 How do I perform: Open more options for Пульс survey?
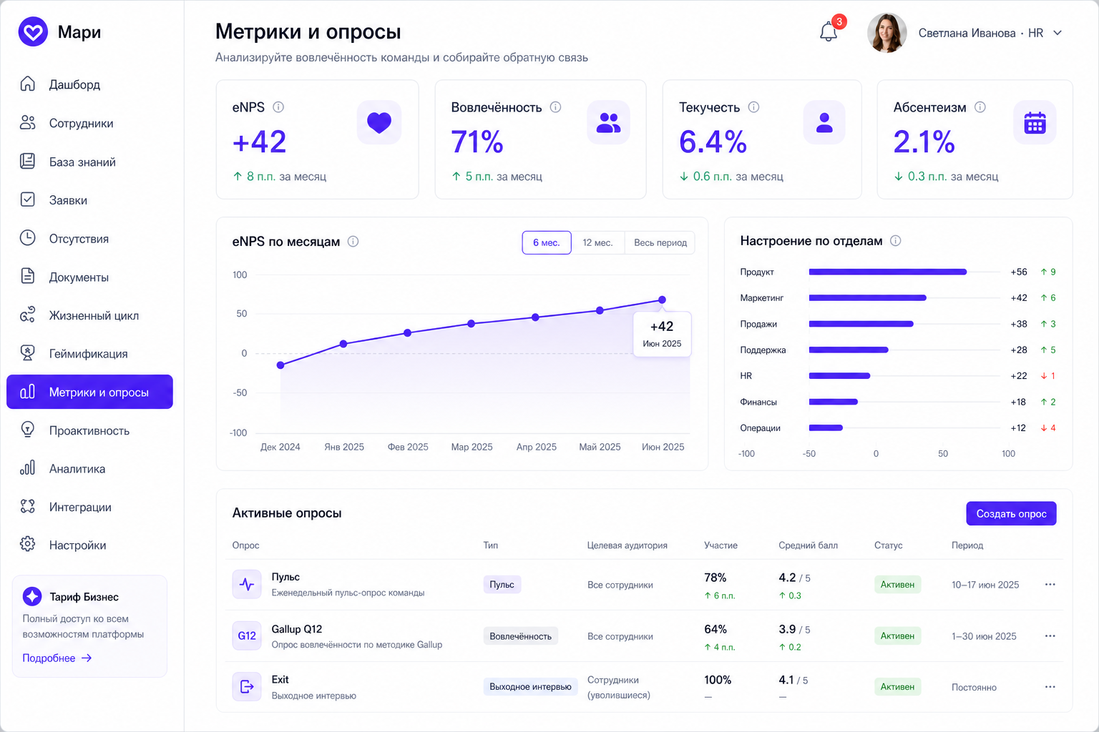click(x=1050, y=585)
